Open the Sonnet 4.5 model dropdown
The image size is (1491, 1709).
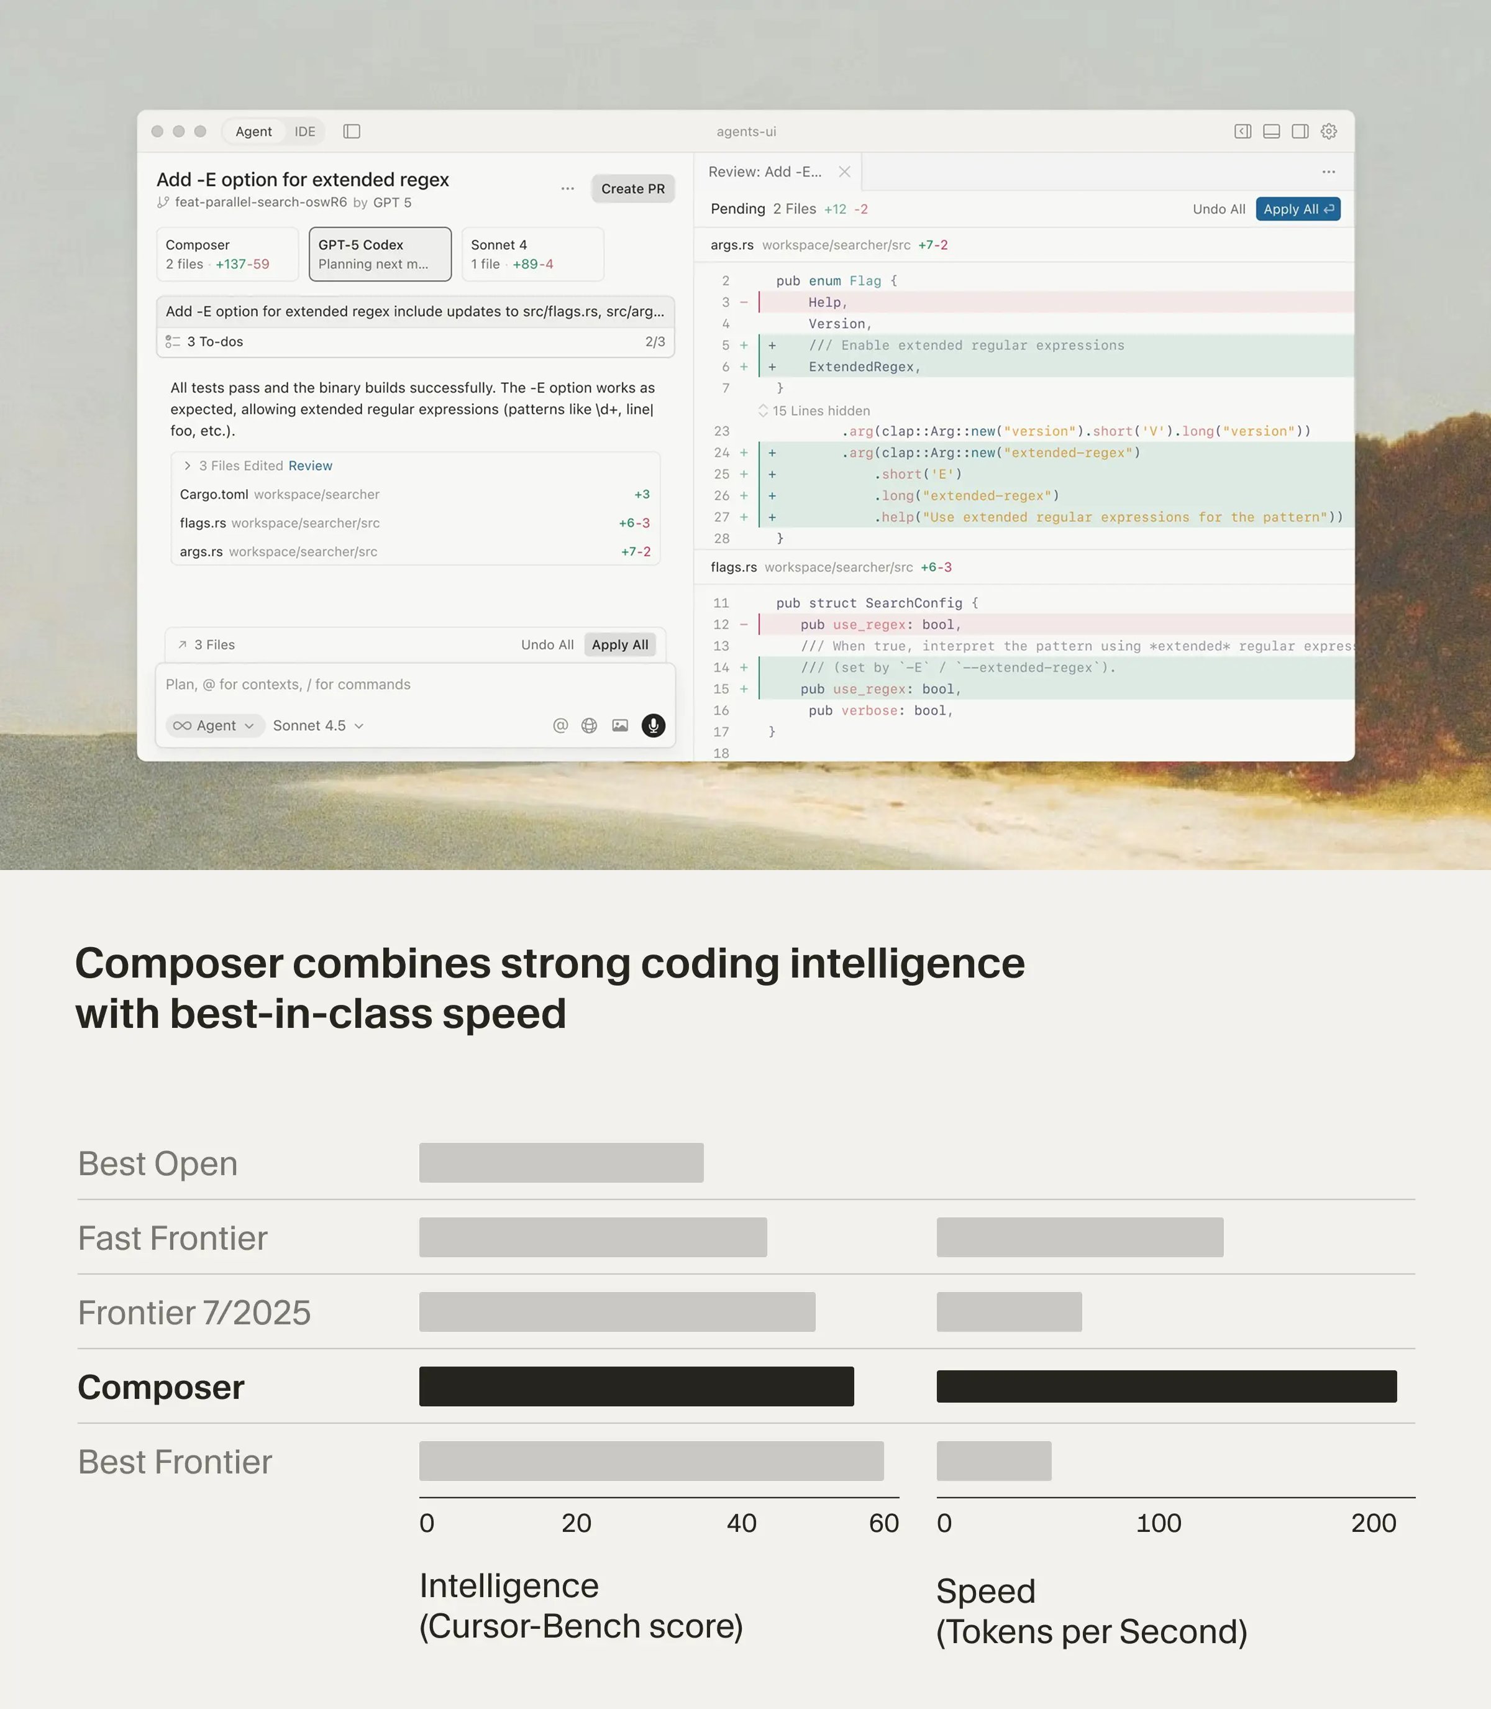(x=318, y=725)
